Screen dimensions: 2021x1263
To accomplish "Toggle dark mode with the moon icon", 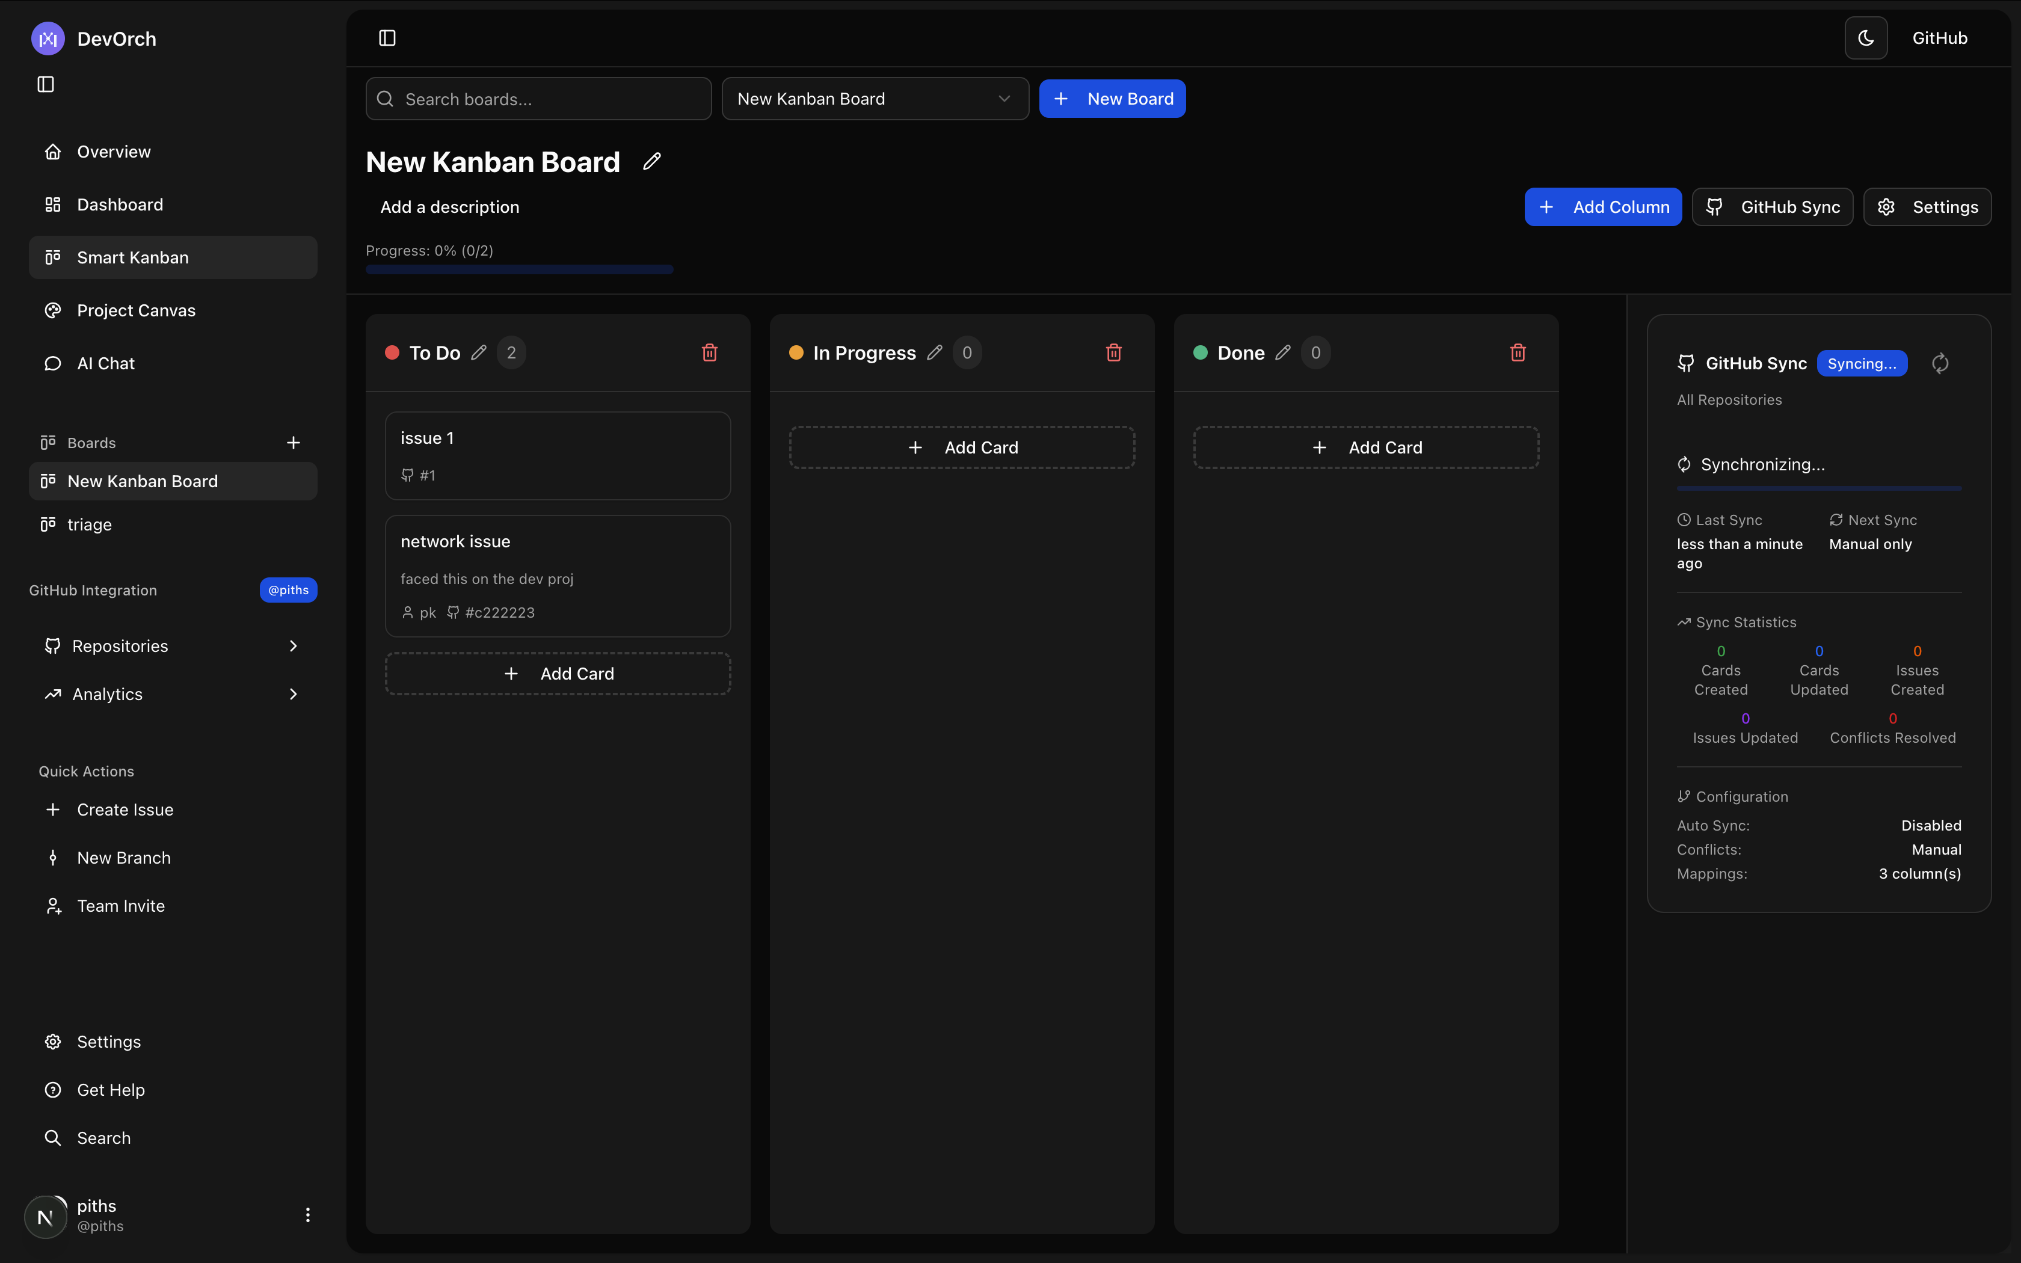I will 1866,38.
